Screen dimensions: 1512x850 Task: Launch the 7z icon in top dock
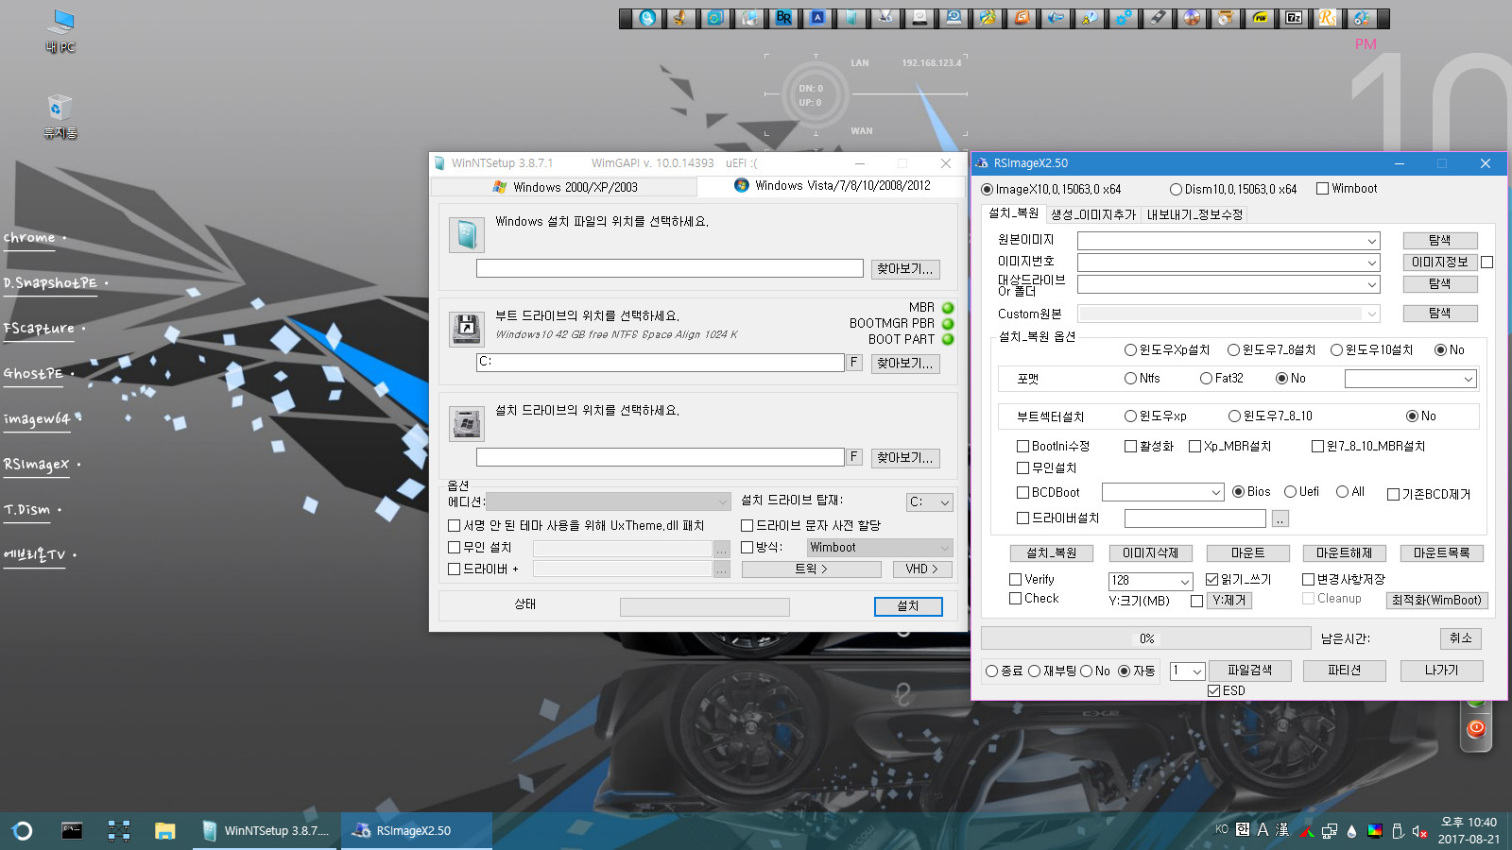(1294, 18)
